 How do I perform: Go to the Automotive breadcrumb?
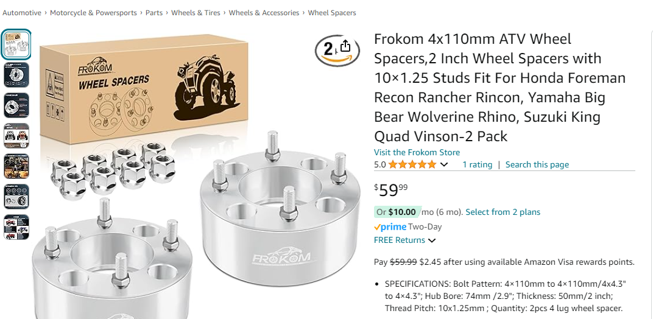[x=22, y=13]
